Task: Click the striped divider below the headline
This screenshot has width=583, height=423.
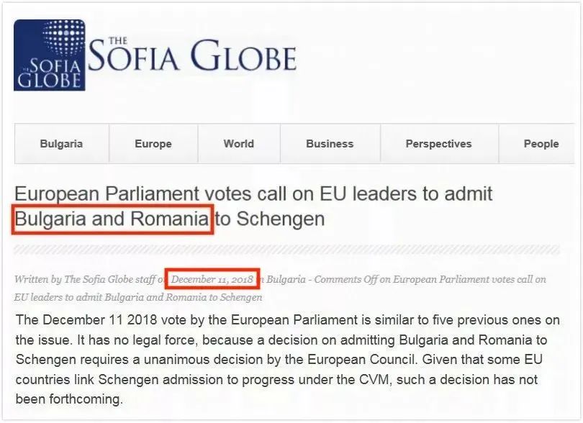Action: pos(286,250)
